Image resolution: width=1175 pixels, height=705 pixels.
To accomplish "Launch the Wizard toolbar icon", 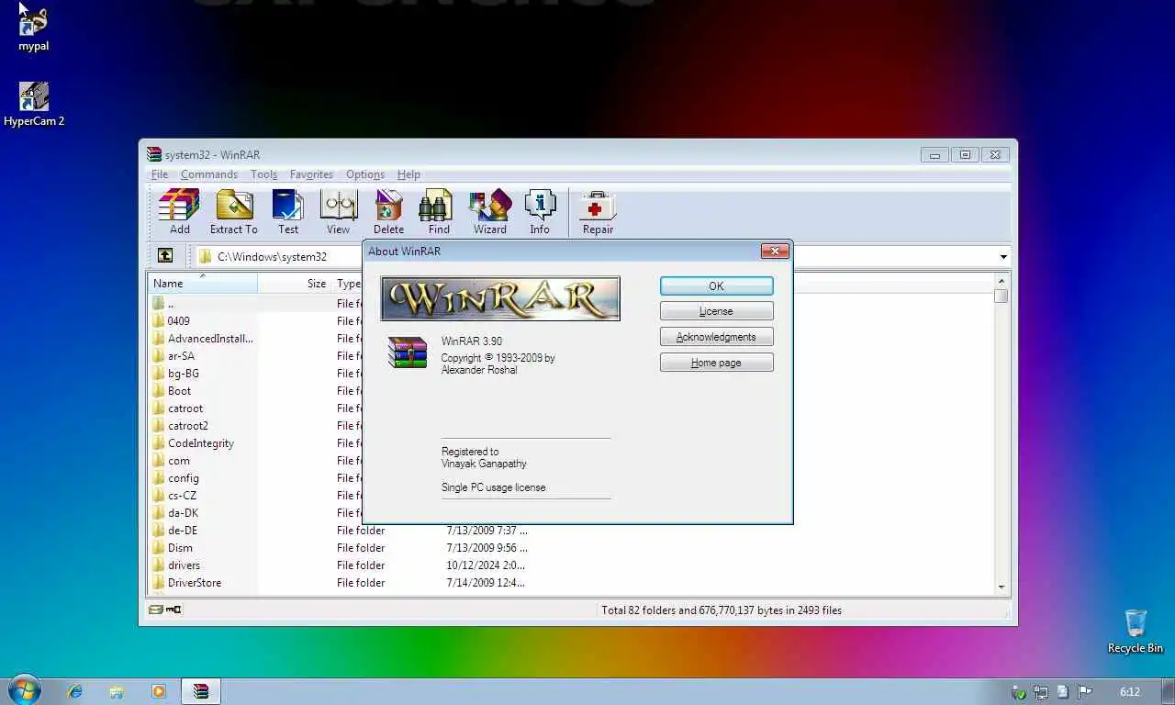I will (490, 212).
